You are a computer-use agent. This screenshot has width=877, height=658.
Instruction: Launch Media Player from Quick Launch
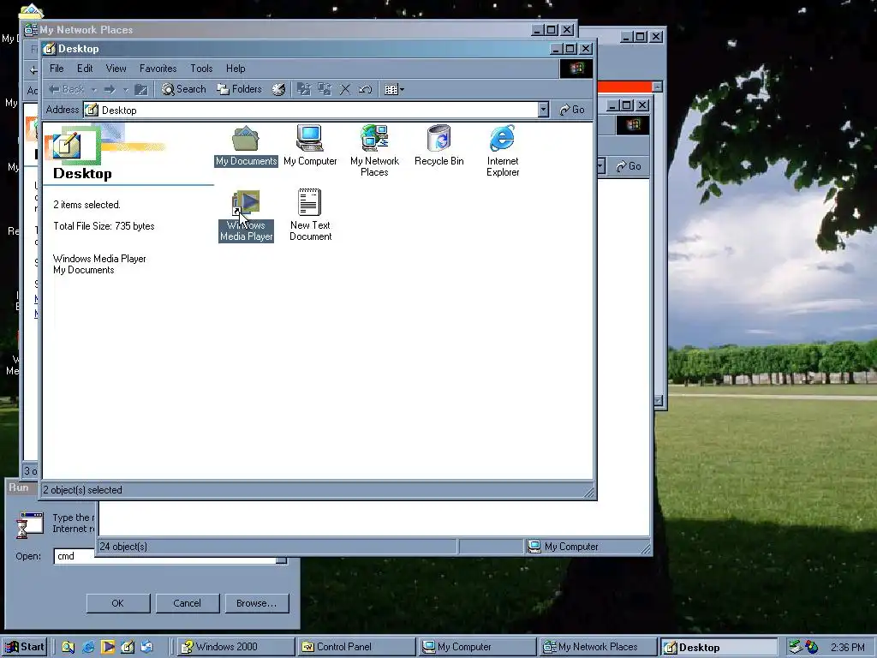(x=108, y=648)
